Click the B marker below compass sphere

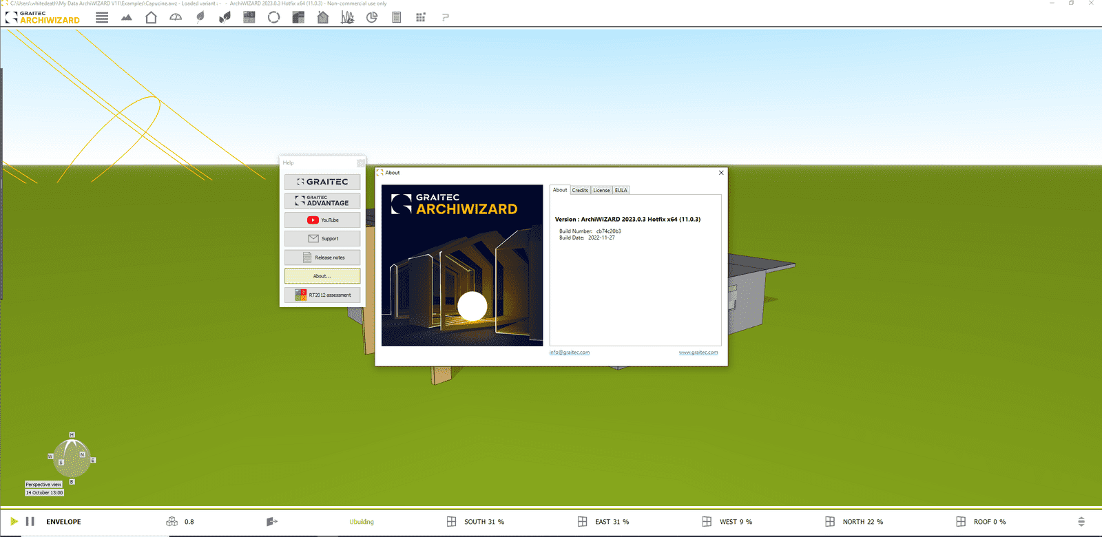tap(72, 482)
